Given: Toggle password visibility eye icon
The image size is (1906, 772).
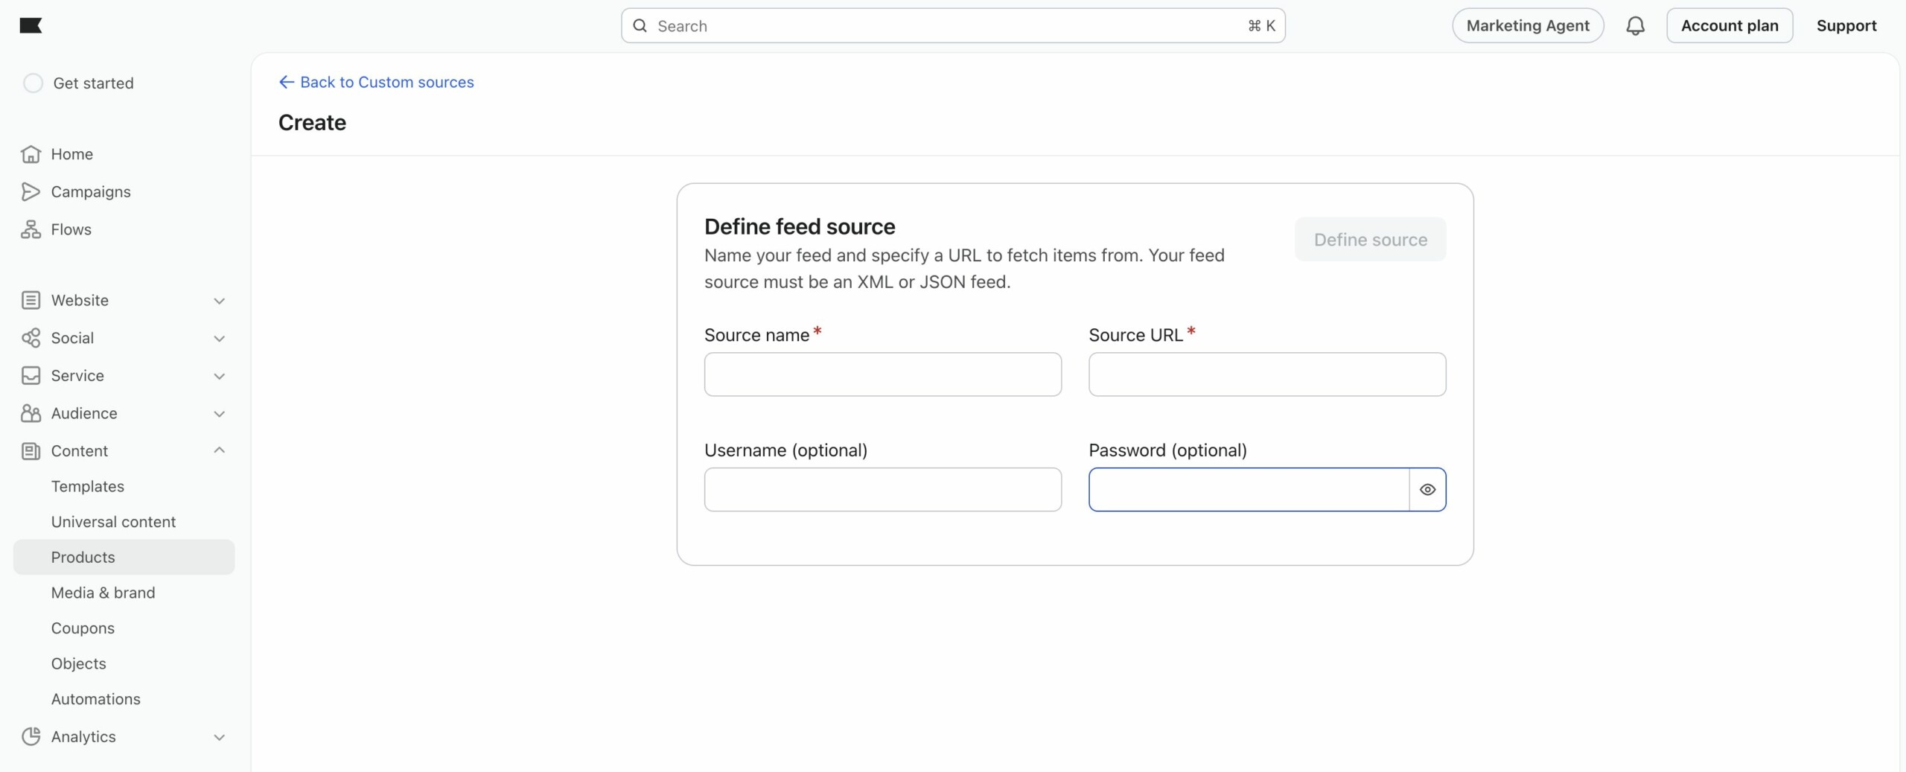Looking at the screenshot, I should 1427,490.
